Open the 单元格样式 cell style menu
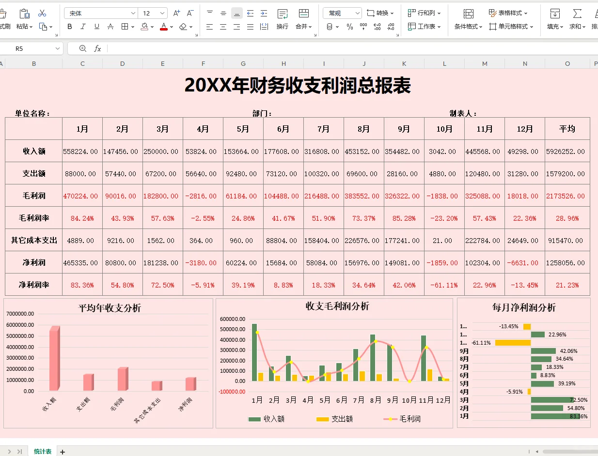Screen dimensions: 598x456 [x=511, y=27]
